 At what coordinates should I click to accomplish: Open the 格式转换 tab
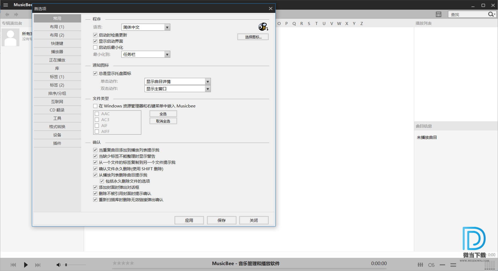click(57, 127)
